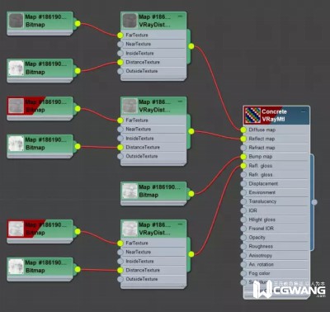Screen dimensions: 330x312
Task: Click Bitmap output feeding DistanceTexture of Diffuse map's VRayDist
Action: (x=78, y=71)
